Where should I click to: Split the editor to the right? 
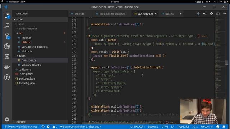pos(218,14)
